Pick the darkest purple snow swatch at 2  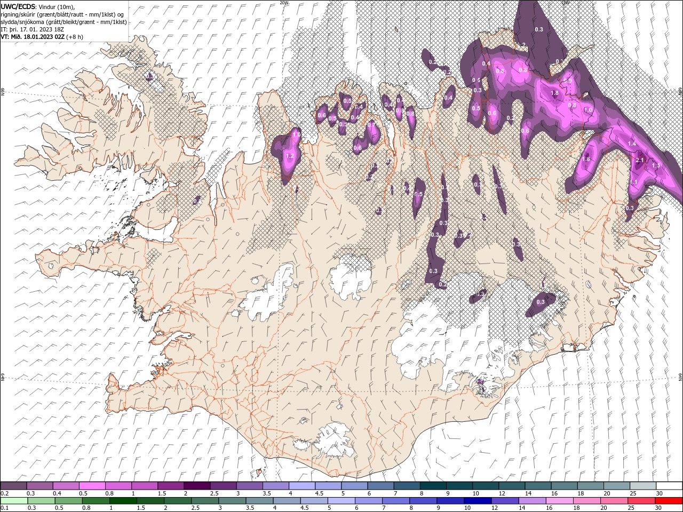coord(197,486)
